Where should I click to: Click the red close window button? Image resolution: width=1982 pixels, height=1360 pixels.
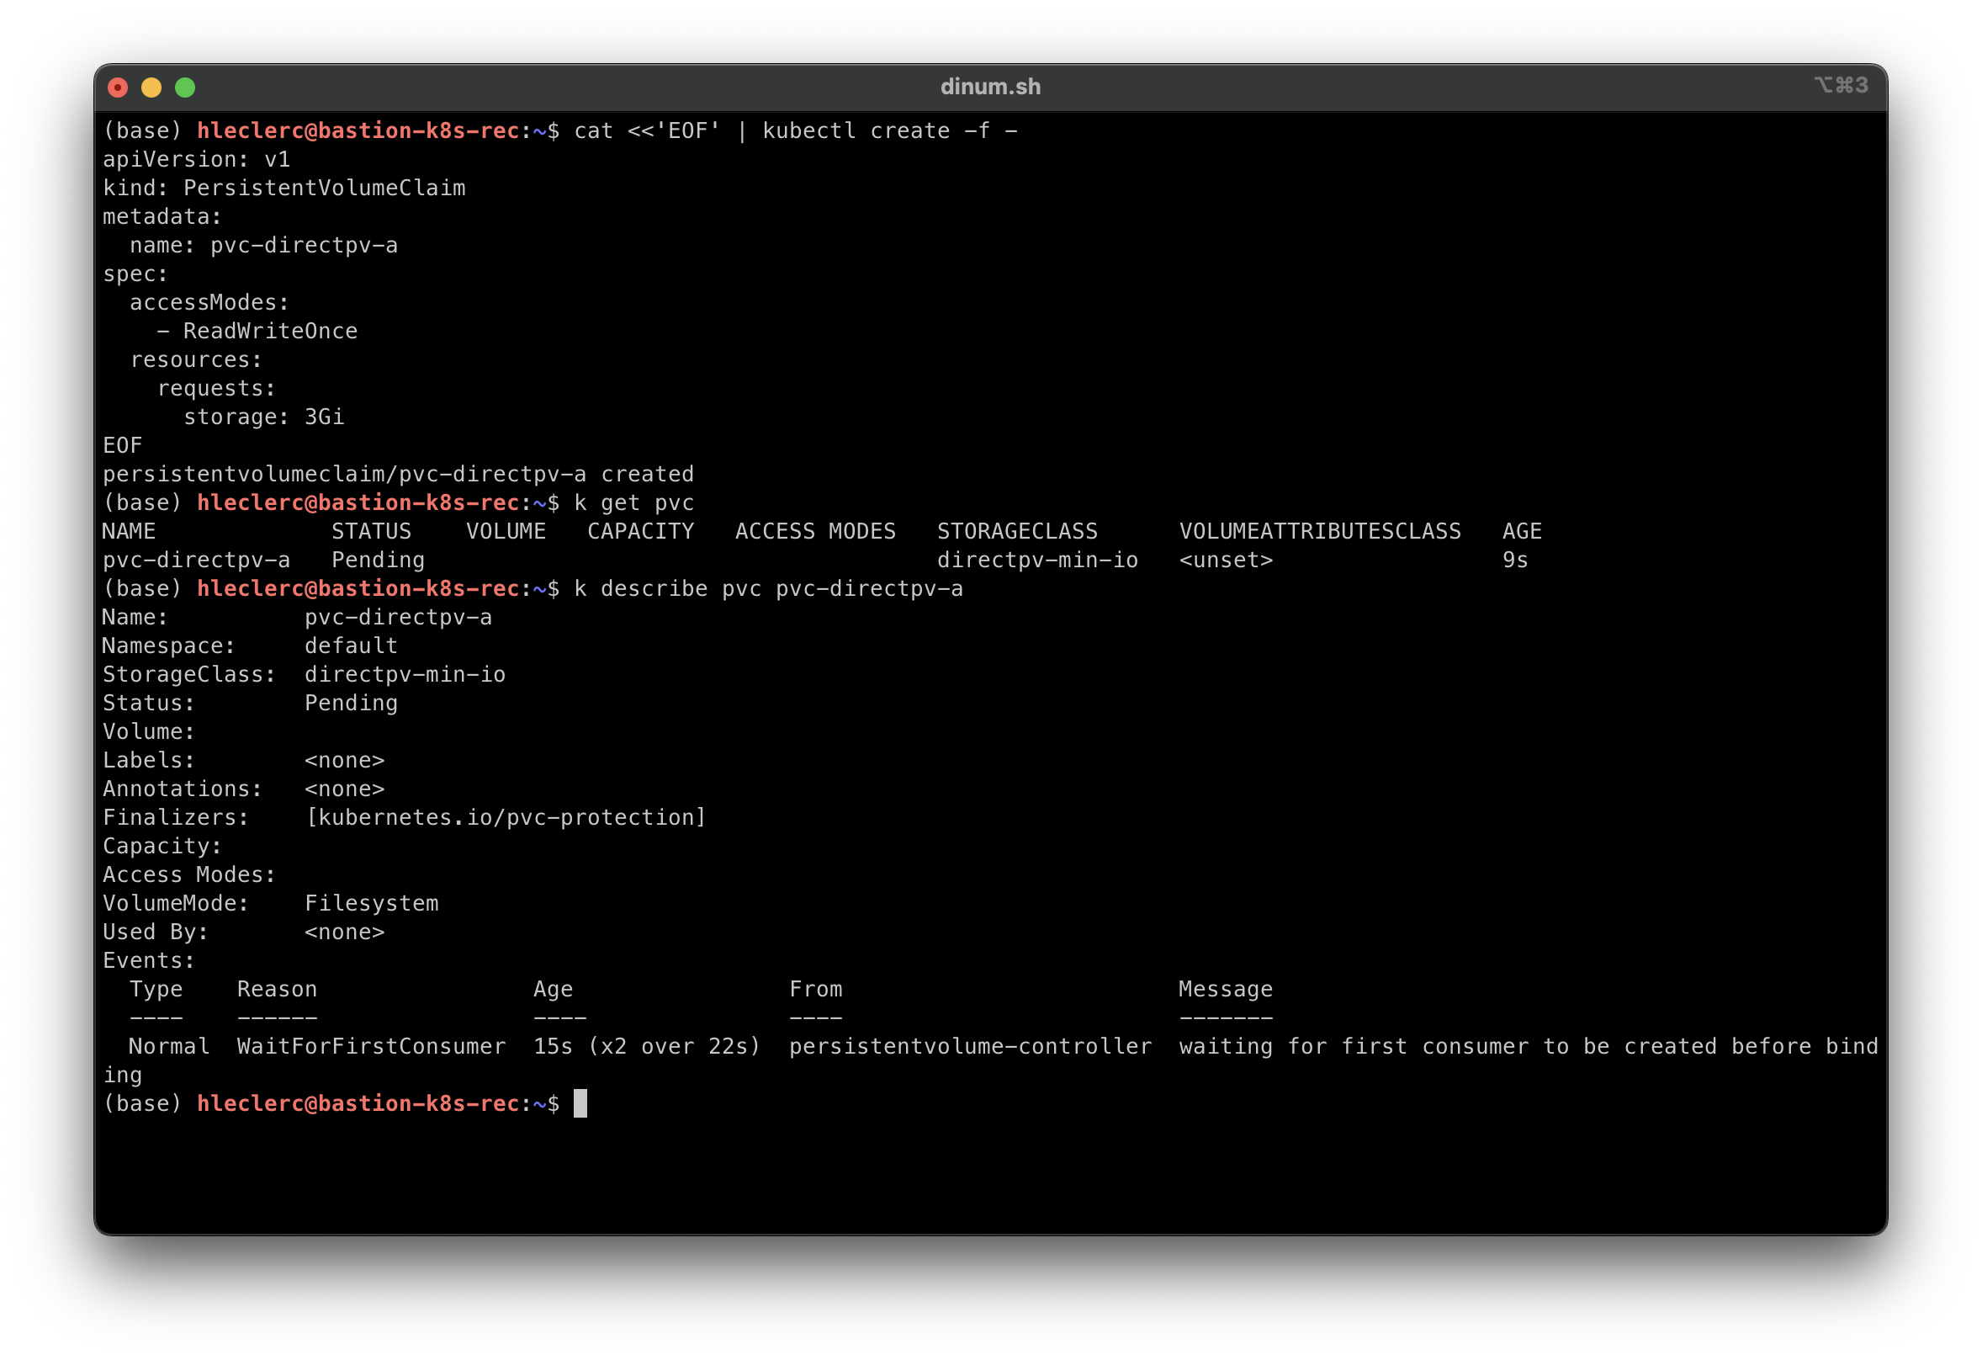(118, 87)
